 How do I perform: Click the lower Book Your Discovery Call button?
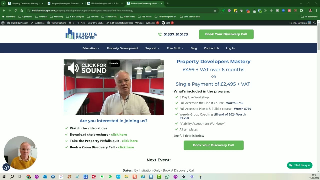(x=213, y=145)
